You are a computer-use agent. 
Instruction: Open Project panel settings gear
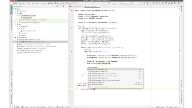click(64, 6)
